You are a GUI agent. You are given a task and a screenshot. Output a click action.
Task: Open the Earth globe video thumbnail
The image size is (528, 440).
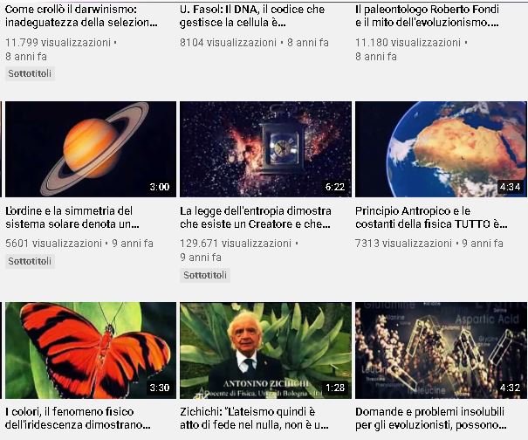[x=441, y=149]
